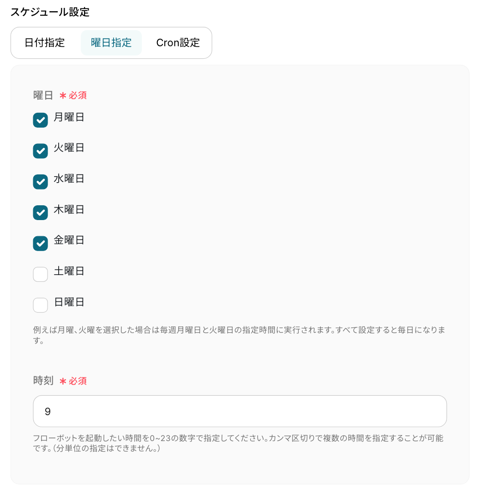Click the 火曜日 label text
The width and height of the screenshot is (482, 491).
tap(69, 148)
